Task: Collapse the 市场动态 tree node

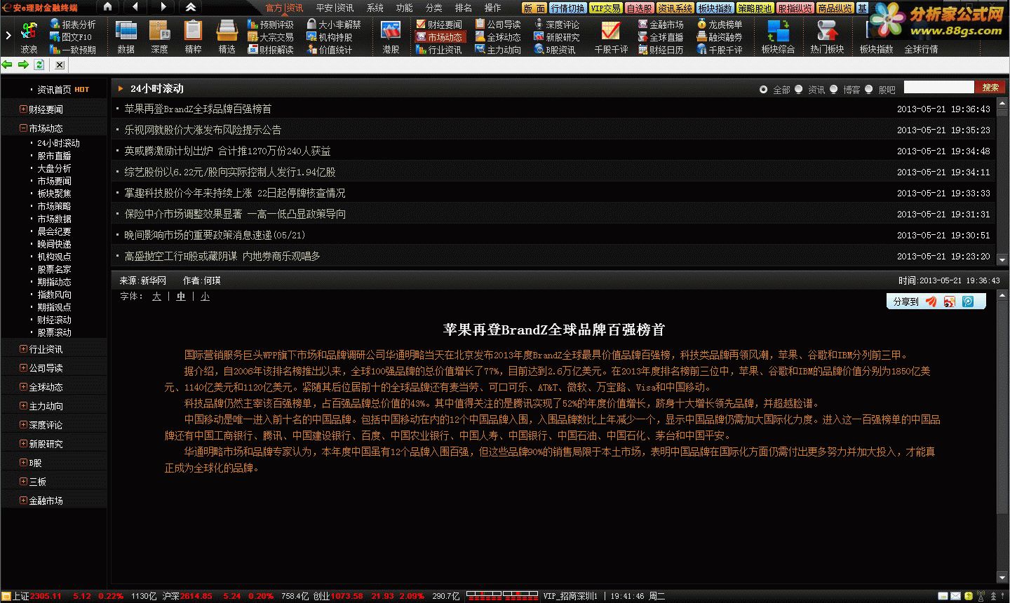Action: coord(23,128)
